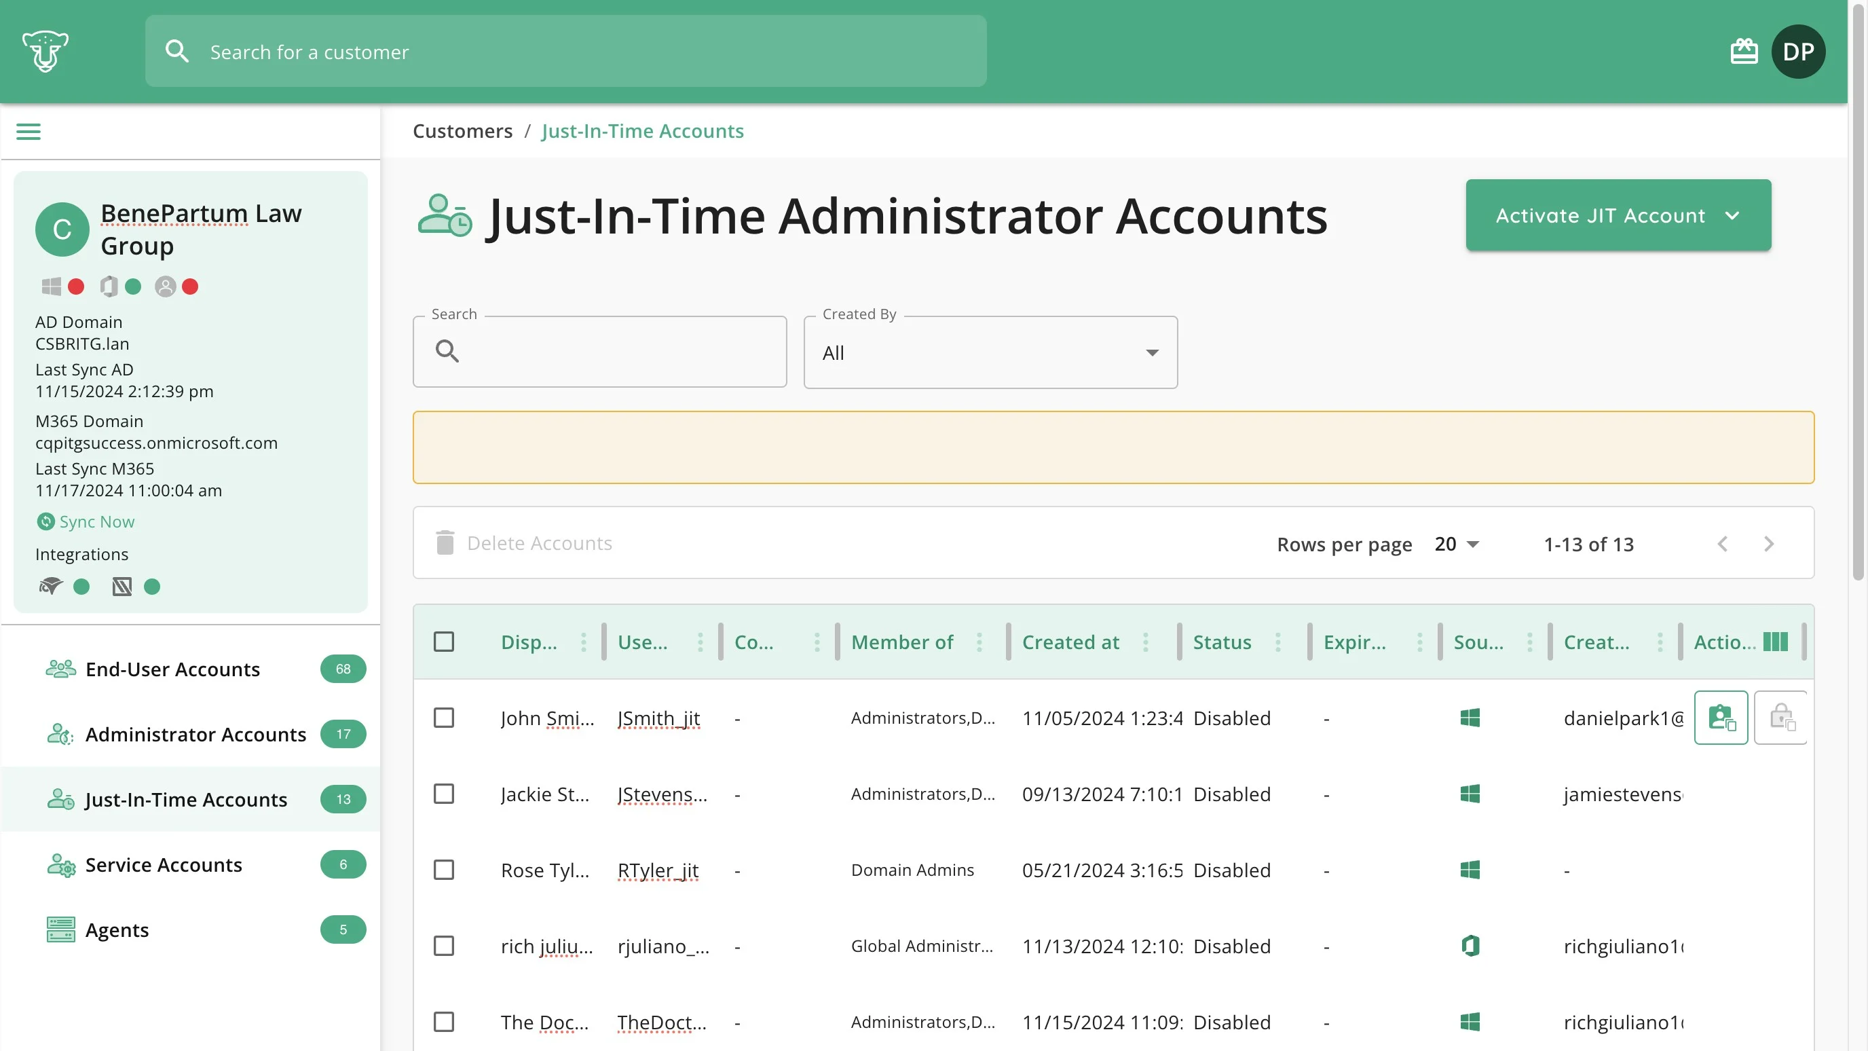The width and height of the screenshot is (1868, 1051).
Task: Click the cheetah logo in the header
Action: (x=45, y=52)
